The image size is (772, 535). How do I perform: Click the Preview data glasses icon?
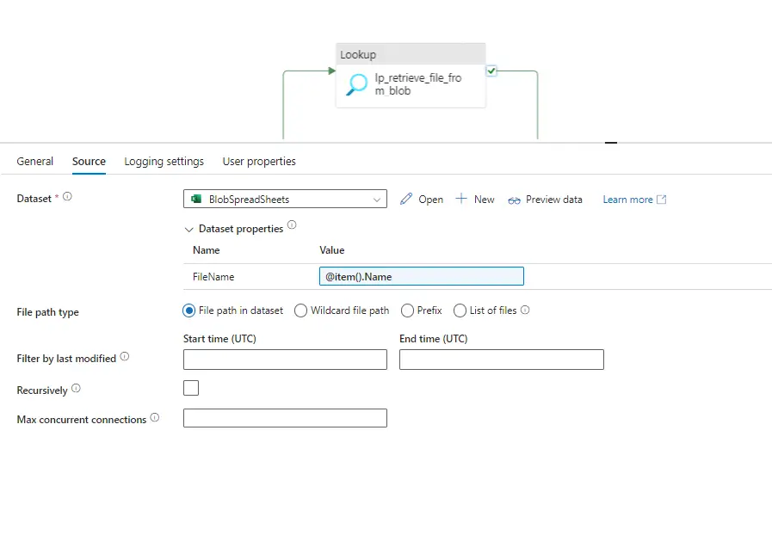tap(514, 199)
